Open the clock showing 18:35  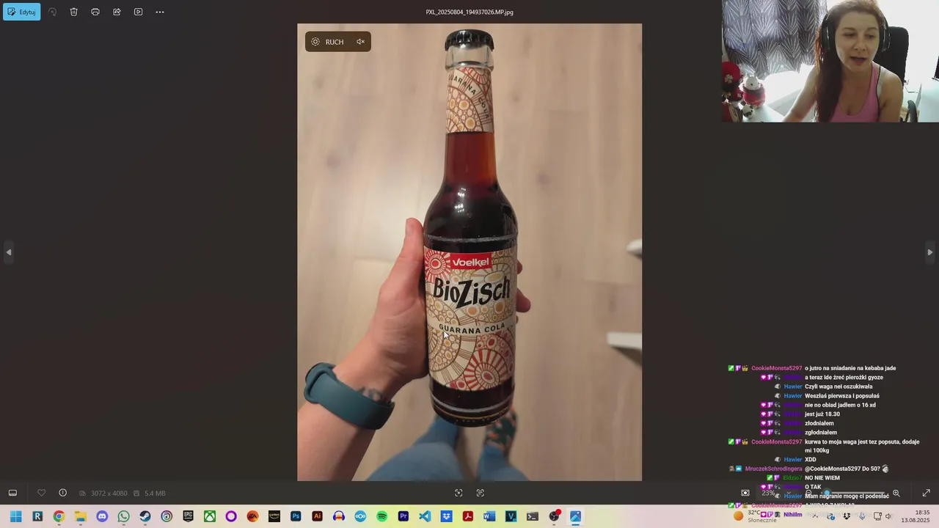pyautogui.click(x=916, y=516)
